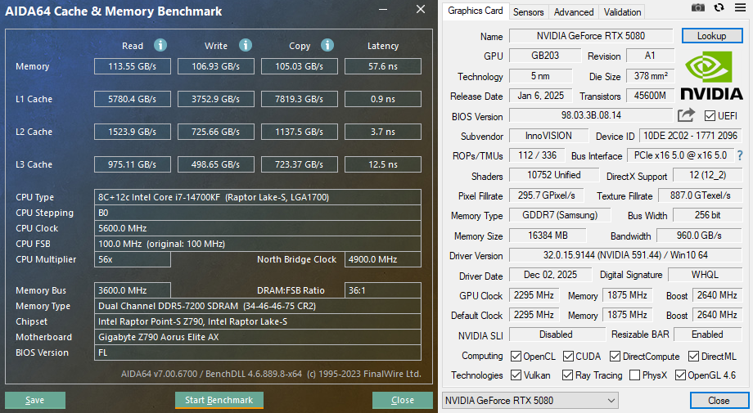Click the Write info icon in AIDA64
Screen dimensions: 753x413
(246, 45)
